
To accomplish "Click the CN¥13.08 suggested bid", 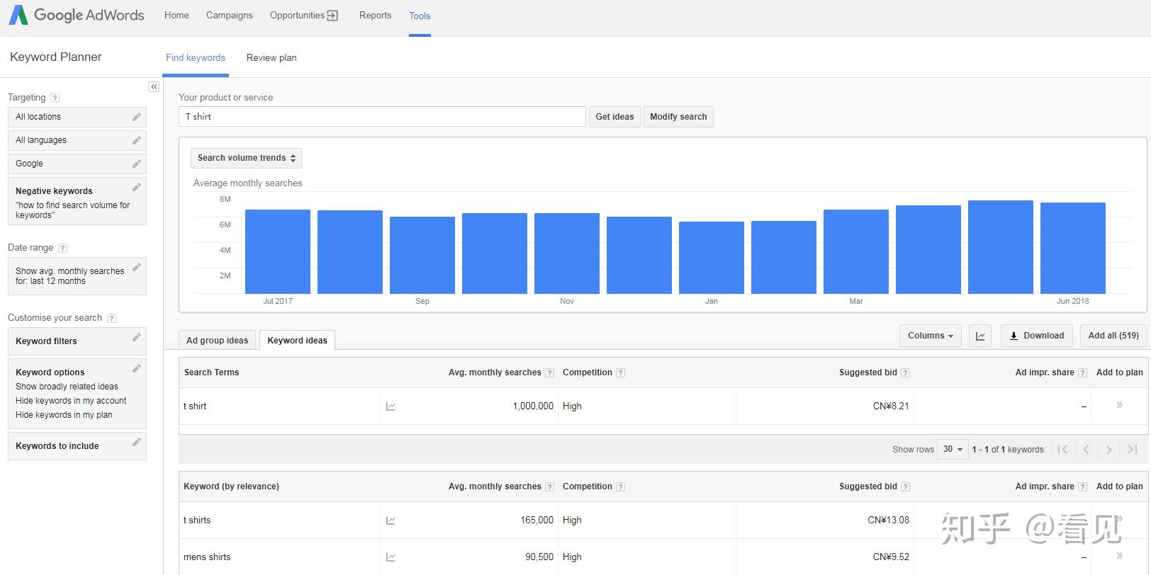I will coord(888,520).
